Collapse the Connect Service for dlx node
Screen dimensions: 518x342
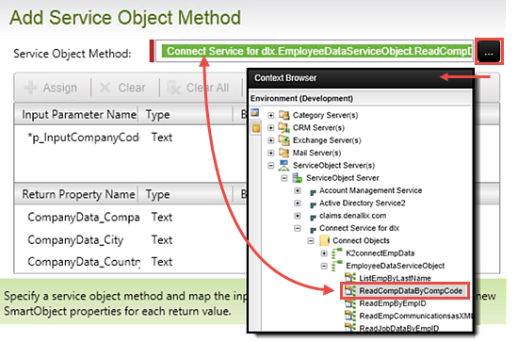click(x=298, y=228)
